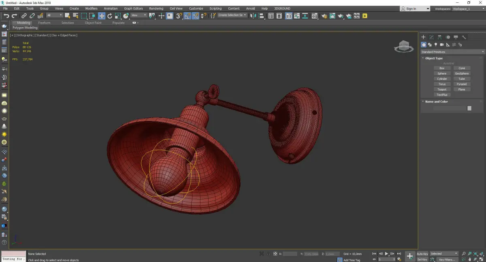The image size is (486, 262).
Task: Open the Mirror tool
Action: pos(253,16)
